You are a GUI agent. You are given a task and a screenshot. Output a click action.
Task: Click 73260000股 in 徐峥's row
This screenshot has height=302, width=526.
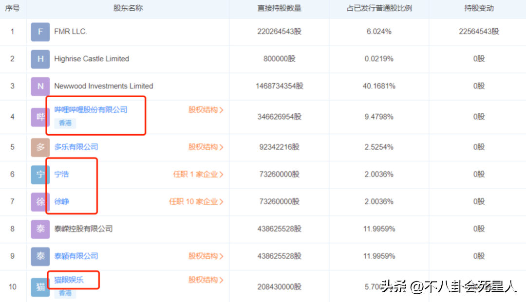pos(280,201)
